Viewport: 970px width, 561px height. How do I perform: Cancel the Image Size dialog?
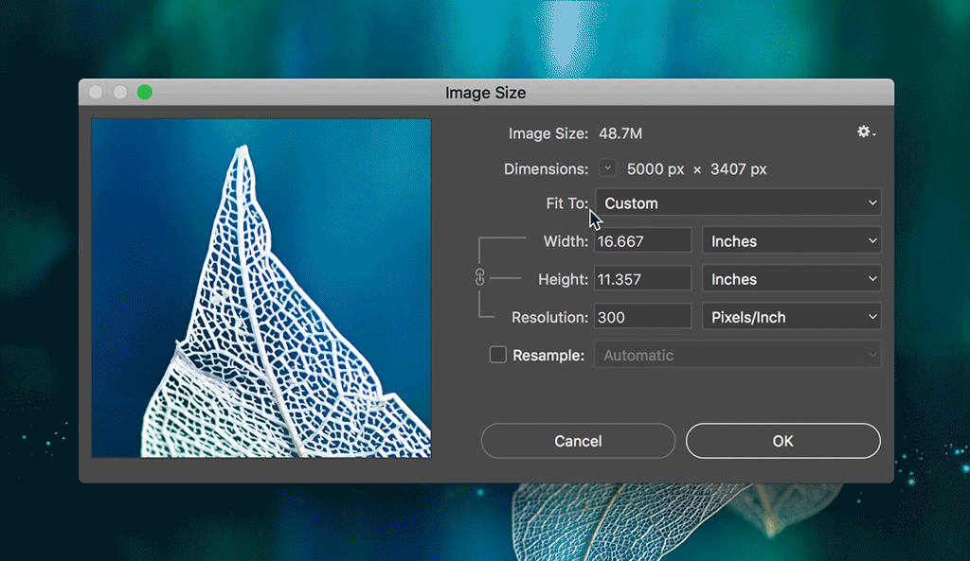(578, 440)
